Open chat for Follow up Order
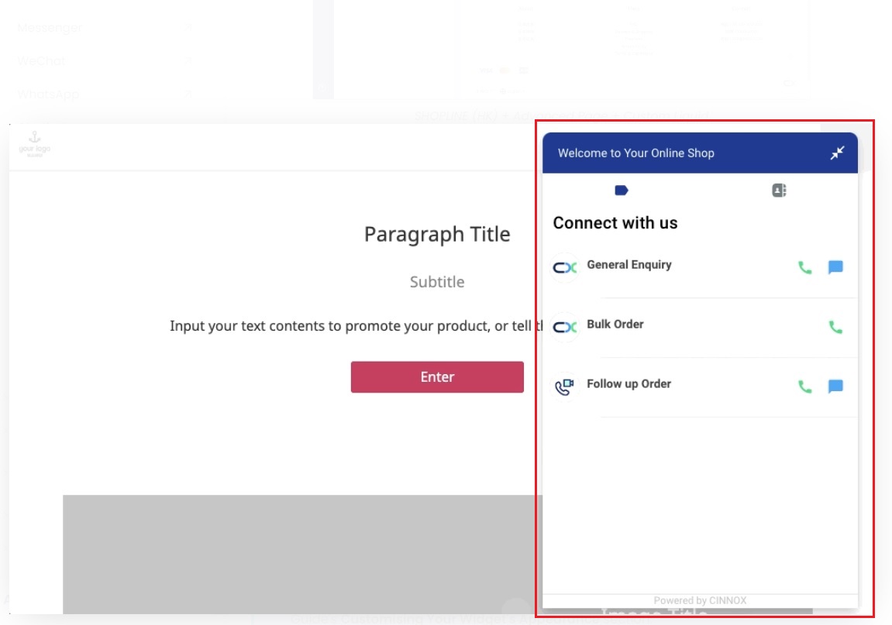The image size is (892, 625). 835,387
